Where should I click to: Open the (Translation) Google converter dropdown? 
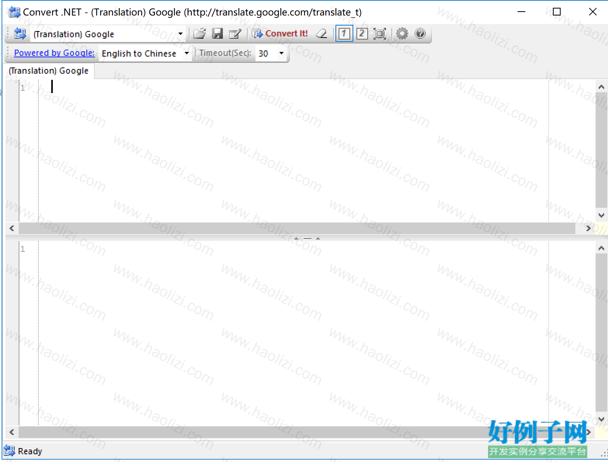(181, 34)
